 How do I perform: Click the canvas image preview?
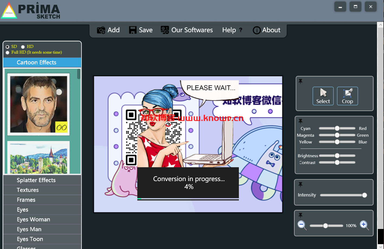pyautogui.click(x=188, y=144)
